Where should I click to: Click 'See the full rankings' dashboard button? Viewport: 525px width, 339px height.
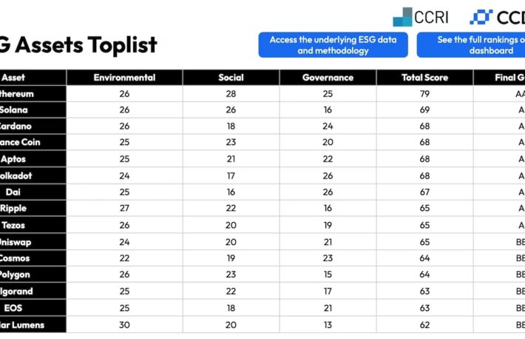[471, 45]
